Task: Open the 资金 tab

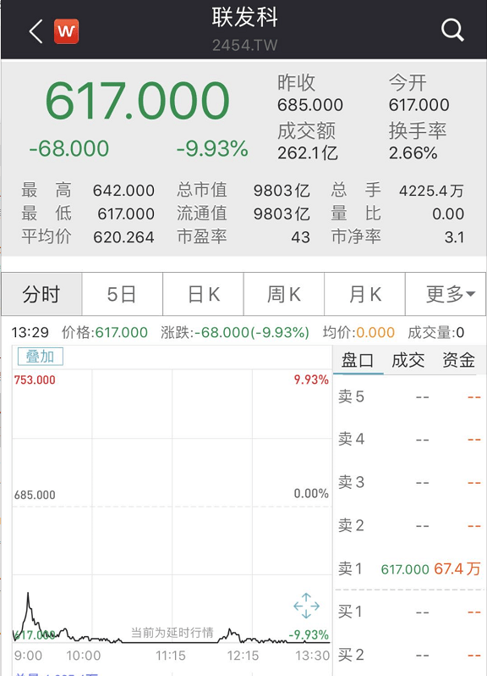Action: click(x=458, y=360)
